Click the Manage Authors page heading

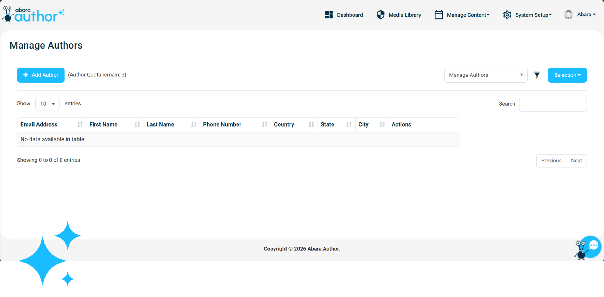[x=46, y=46]
